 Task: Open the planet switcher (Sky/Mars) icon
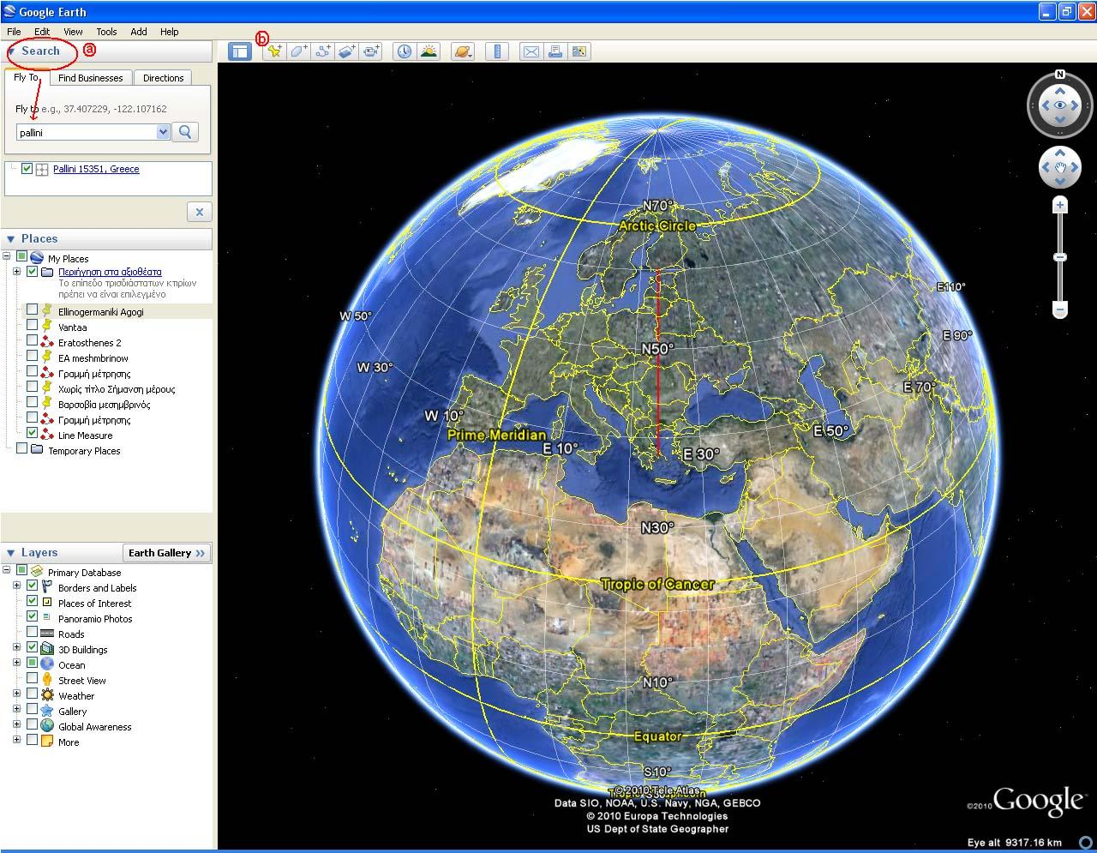coord(463,51)
